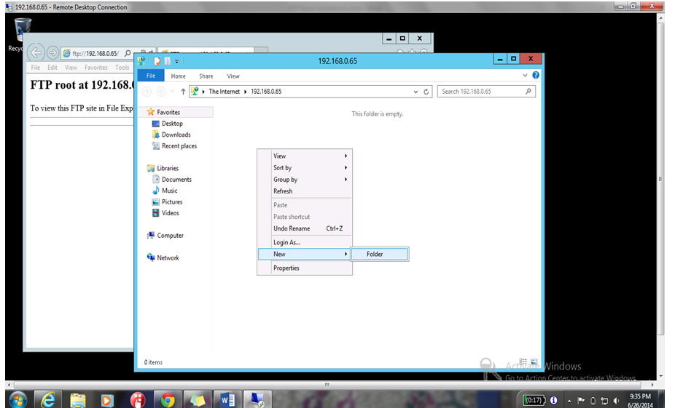This screenshot has height=408, width=675.
Task: Open the Pictures library
Action: coord(172,202)
